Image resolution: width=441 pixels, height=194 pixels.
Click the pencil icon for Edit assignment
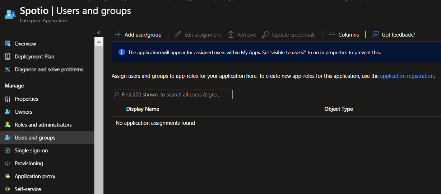[x=178, y=35]
